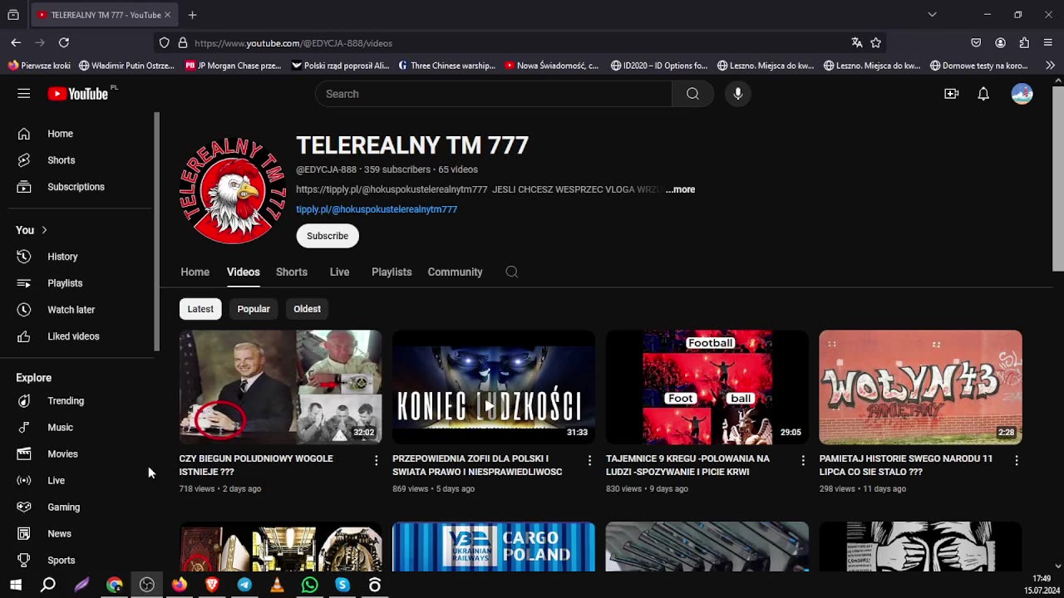Open the Windows Start menu
This screenshot has width=1064, height=598.
pos(16,585)
